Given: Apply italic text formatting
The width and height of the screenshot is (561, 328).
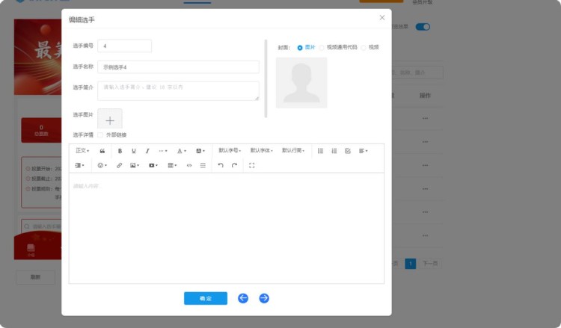Looking at the screenshot, I should [147, 151].
